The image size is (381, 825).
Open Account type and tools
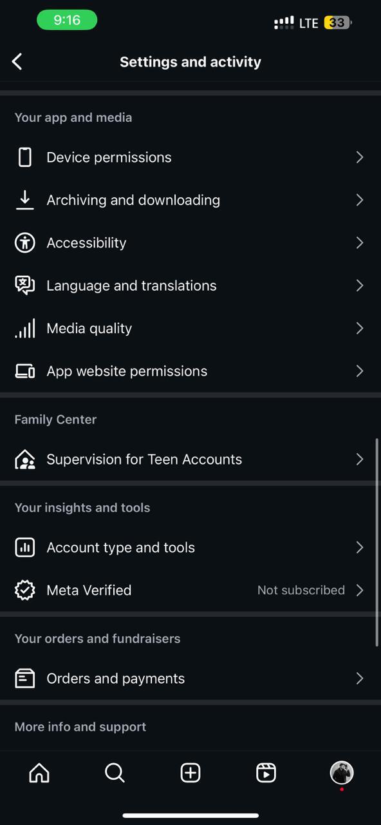tap(120, 547)
